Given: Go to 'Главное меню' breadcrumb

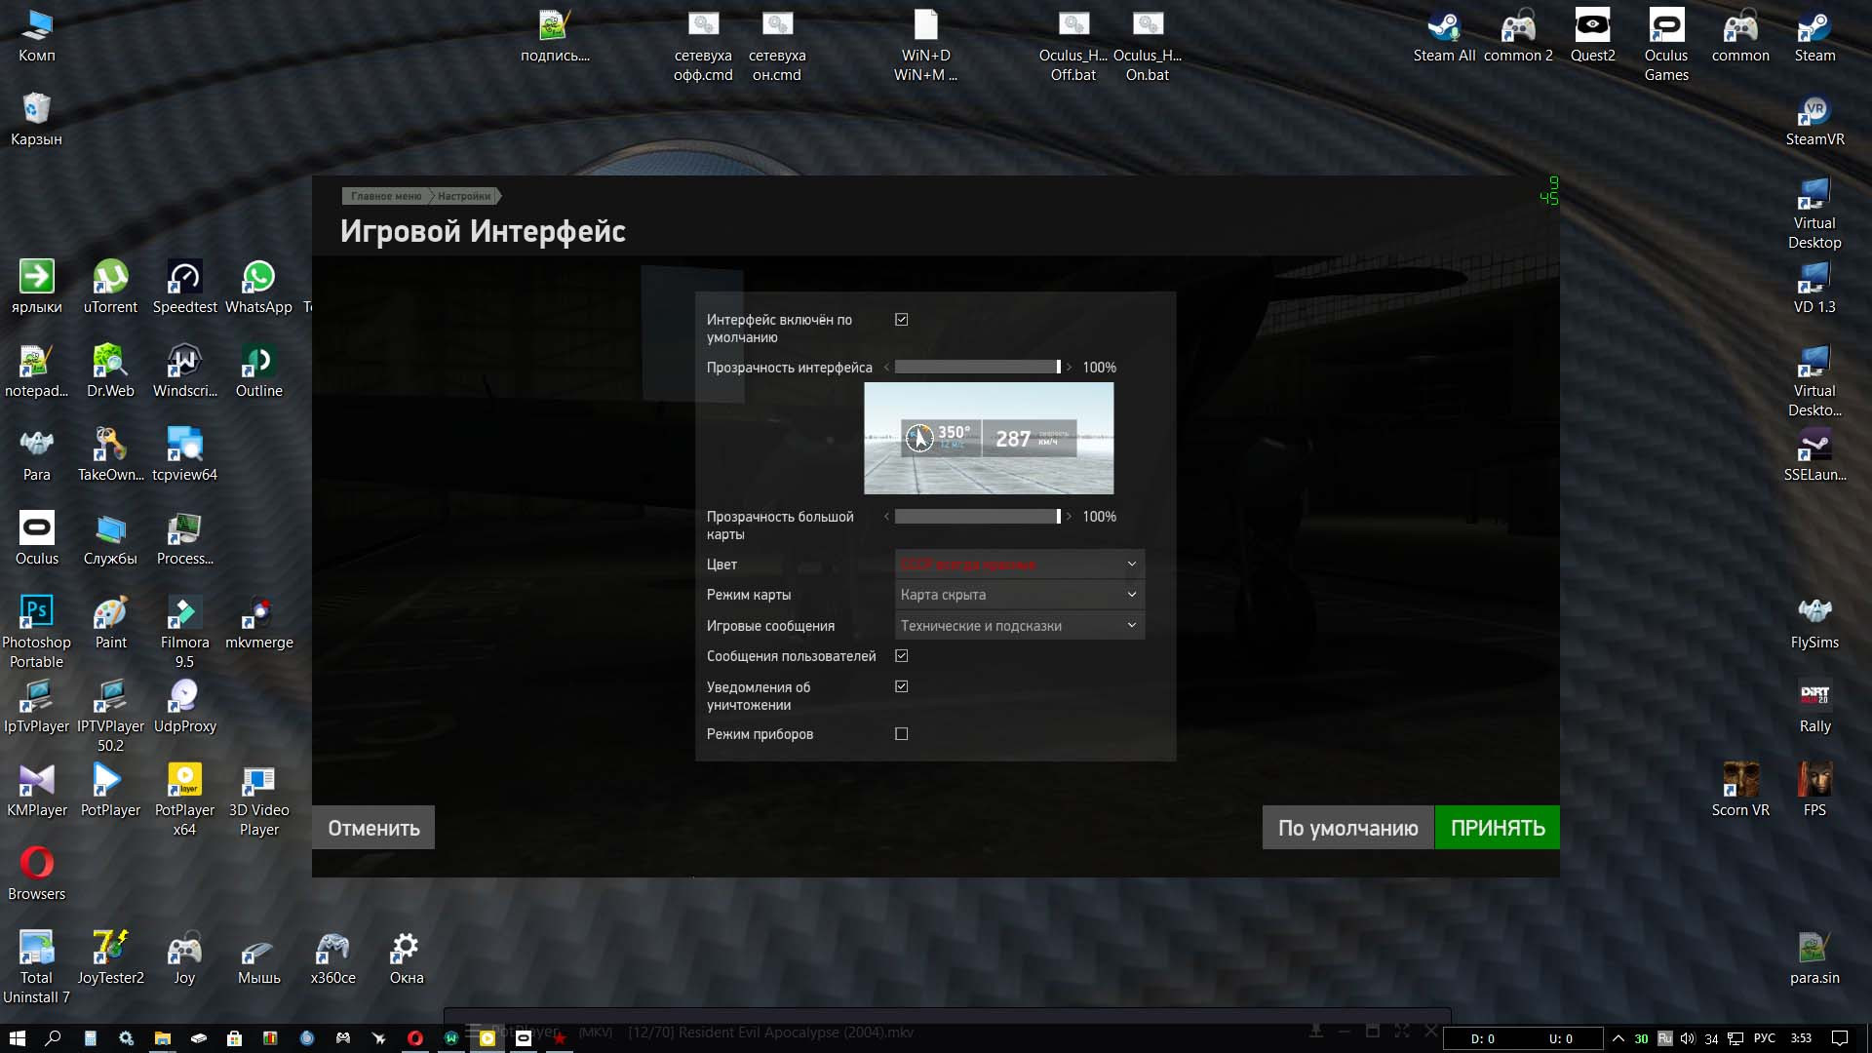Looking at the screenshot, I should pyautogui.click(x=386, y=196).
